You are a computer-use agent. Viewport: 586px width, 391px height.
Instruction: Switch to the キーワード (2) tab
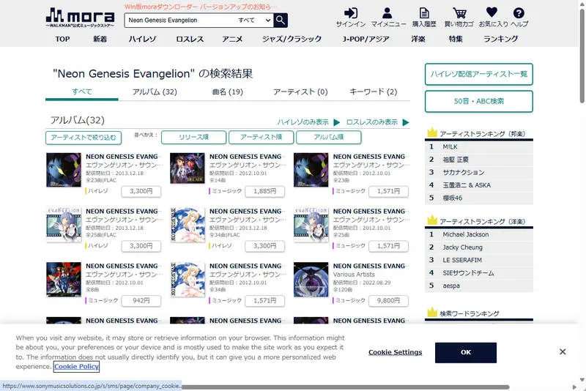(374, 92)
